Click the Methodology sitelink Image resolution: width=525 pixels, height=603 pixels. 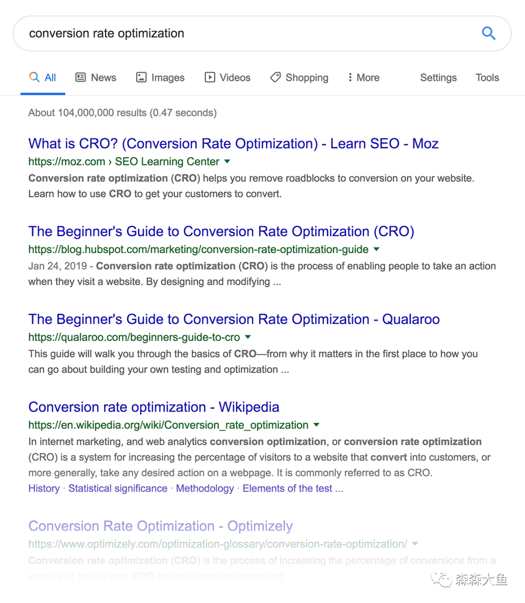click(x=205, y=488)
